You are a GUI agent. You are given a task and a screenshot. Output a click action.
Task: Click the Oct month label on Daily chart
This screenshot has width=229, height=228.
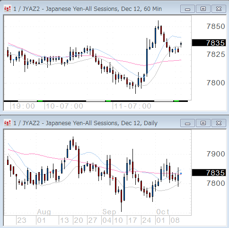(x=163, y=212)
